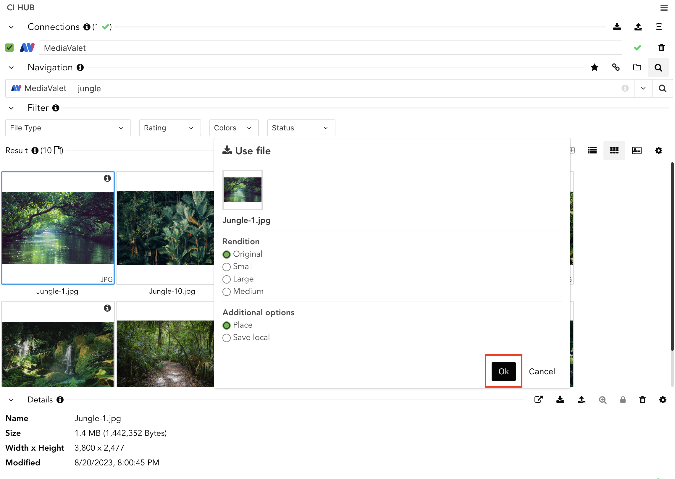675x479 pixels.
Task: Open asset externally from Details toolbar
Action: click(538, 400)
